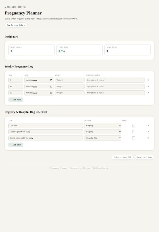Remove the week 12 log row

click(148, 86)
